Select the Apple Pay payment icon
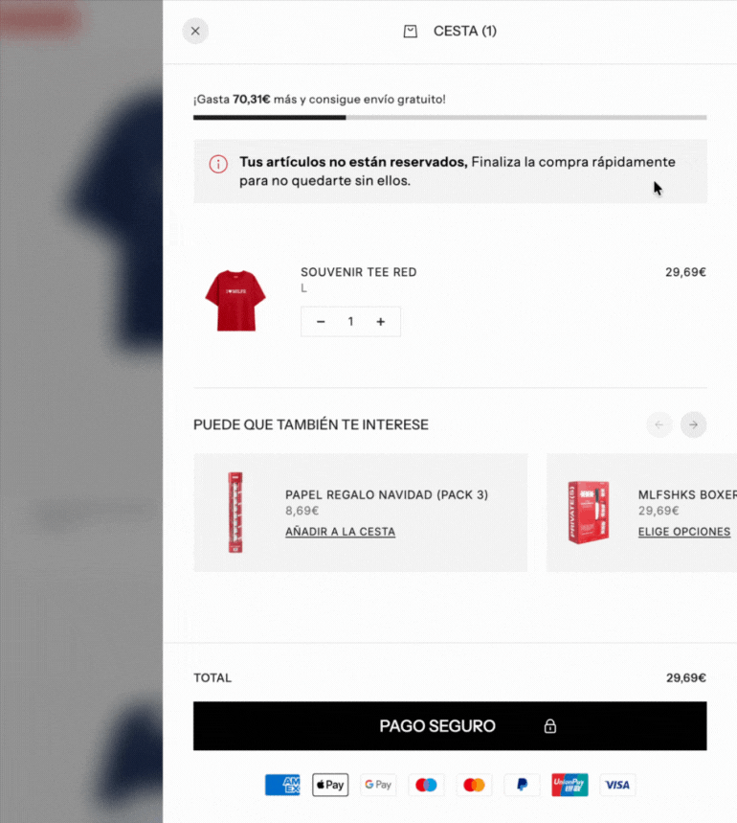The height and width of the screenshot is (823, 737). tap(330, 785)
